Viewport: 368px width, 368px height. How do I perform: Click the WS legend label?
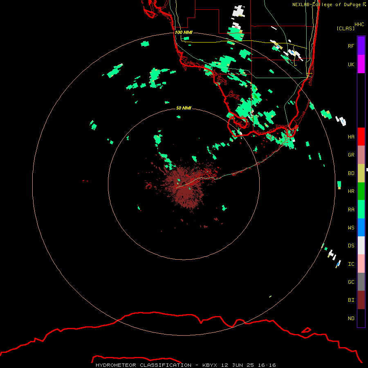[x=351, y=227]
